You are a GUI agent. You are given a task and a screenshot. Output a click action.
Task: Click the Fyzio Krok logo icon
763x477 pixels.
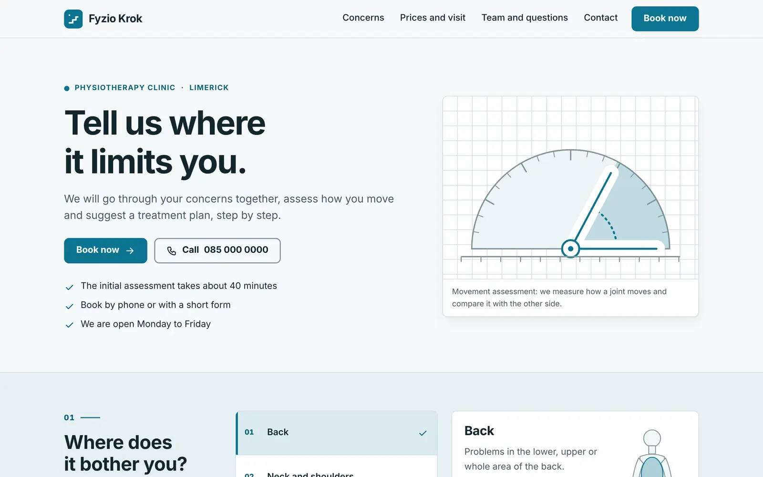point(73,19)
